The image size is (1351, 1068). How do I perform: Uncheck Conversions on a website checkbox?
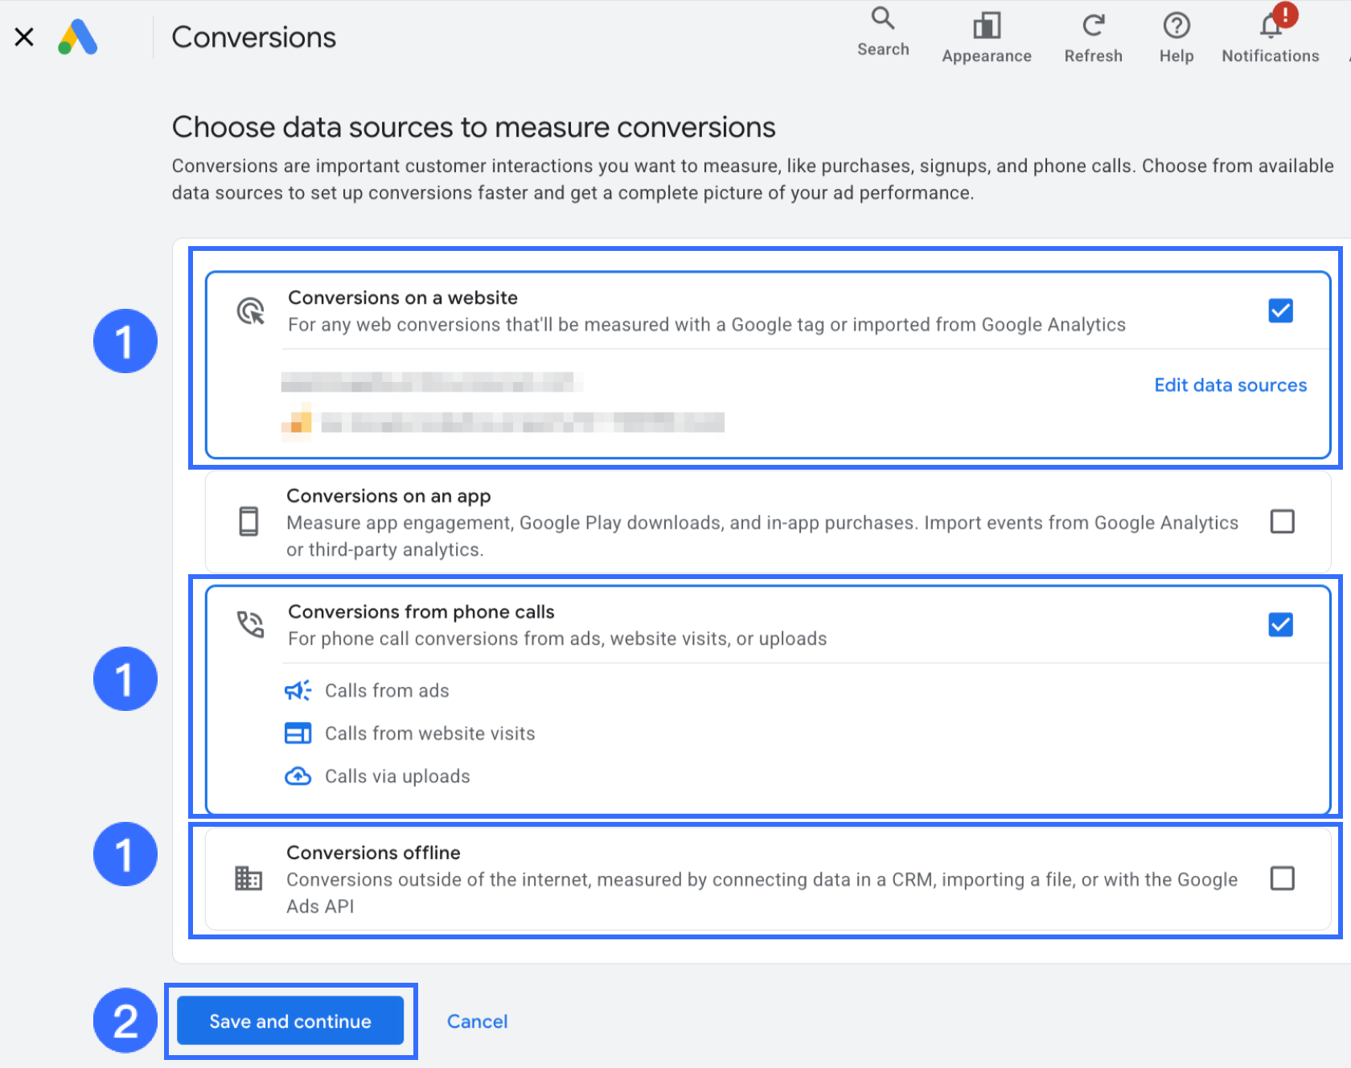click(1281, 310)
